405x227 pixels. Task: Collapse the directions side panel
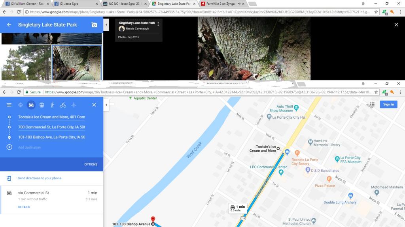(106, 105)
